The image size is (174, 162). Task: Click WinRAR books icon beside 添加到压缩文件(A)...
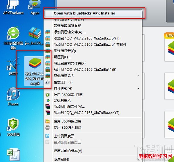coord(48,107)
